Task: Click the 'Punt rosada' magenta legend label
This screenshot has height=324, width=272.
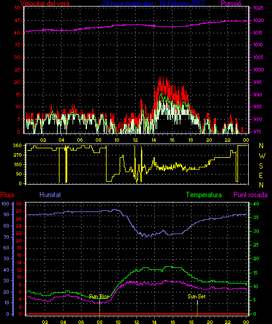Action: (251, 195)
